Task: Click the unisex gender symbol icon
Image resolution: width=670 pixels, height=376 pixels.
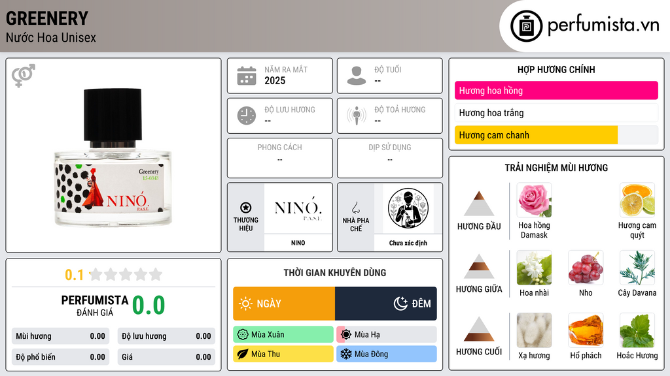Action: tap(24, 76)
